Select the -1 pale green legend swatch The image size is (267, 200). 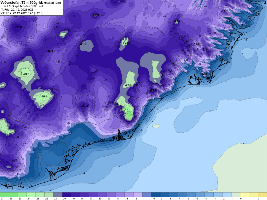[236, 195]
